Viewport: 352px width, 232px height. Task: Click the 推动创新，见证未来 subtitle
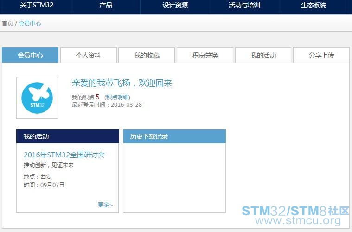click(49, 165)
